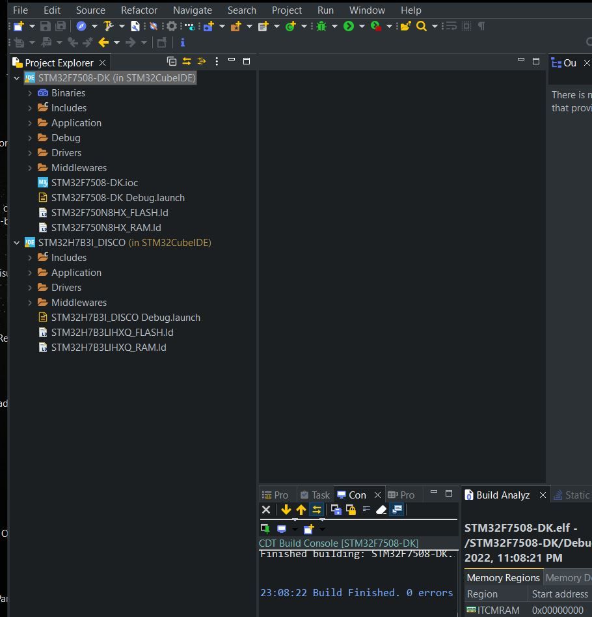Viewport: 592px width, 617px height.
Task: Click the yellow Back arrow icon
Action: 103,42
